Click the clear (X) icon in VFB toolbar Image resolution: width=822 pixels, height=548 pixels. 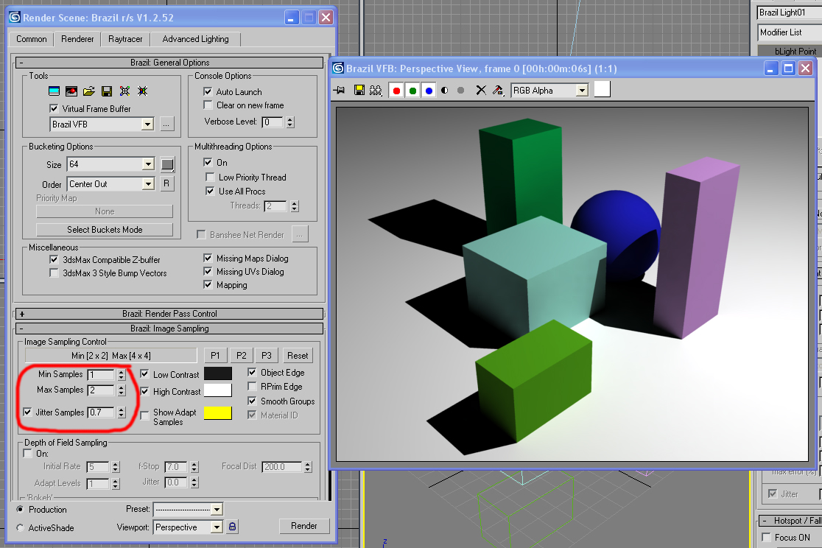pos(481,91)
